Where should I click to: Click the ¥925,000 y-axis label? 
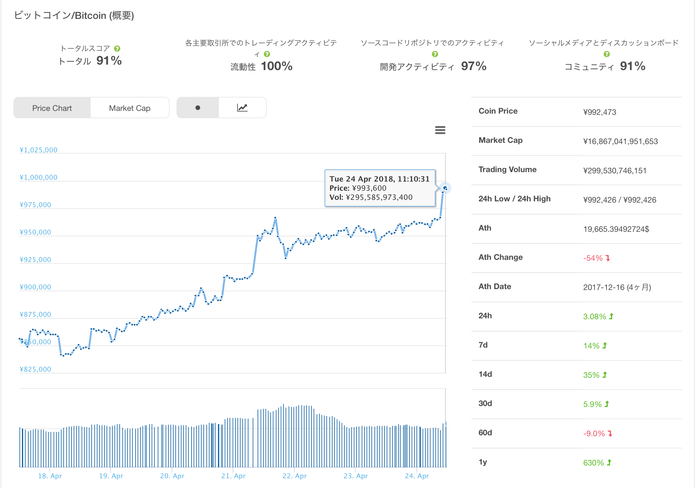point(35,260)
